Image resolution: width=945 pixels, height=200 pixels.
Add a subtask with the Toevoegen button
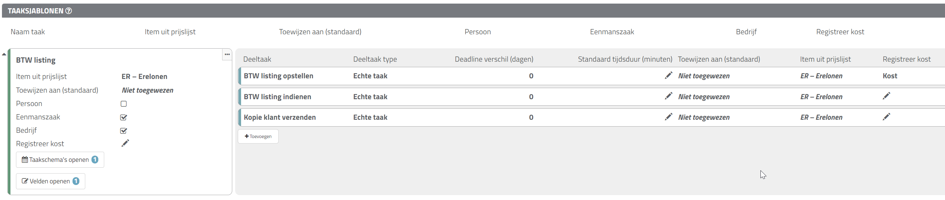click(x=258, y=137)
